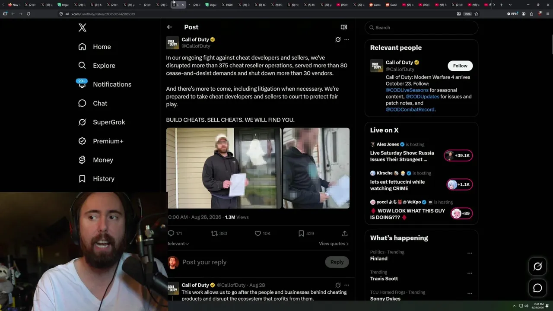
Task: Open the @CODUpdates link
Action: 422,97
